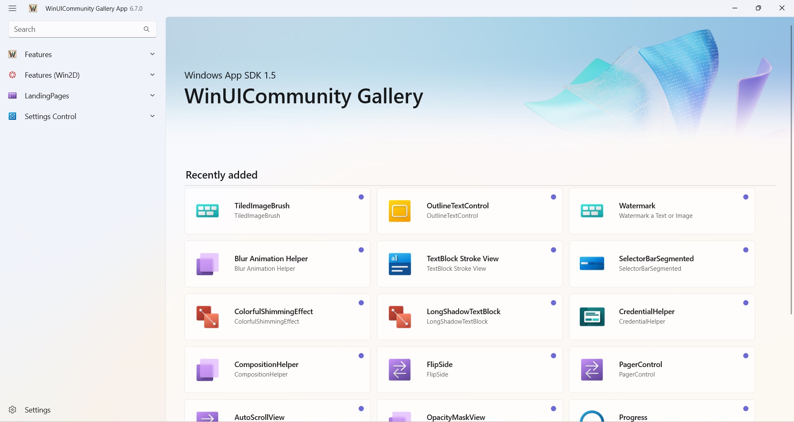Click the magnifier icon in the search box
The image size is (794, 422).
pos(146,29)
